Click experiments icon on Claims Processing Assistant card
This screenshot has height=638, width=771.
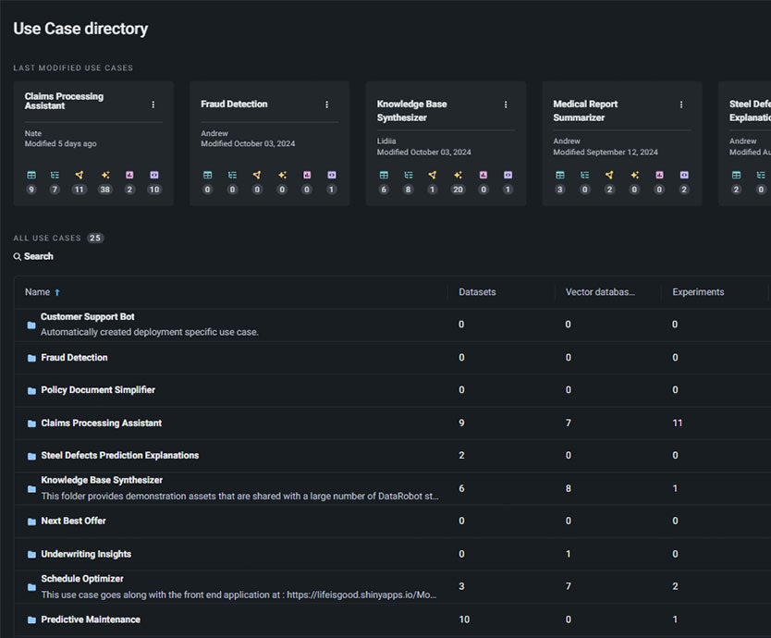coord(80,175)
